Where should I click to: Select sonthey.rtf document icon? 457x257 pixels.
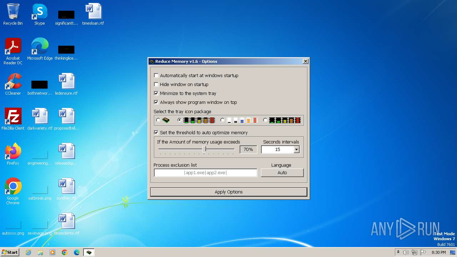pos(66,189)
